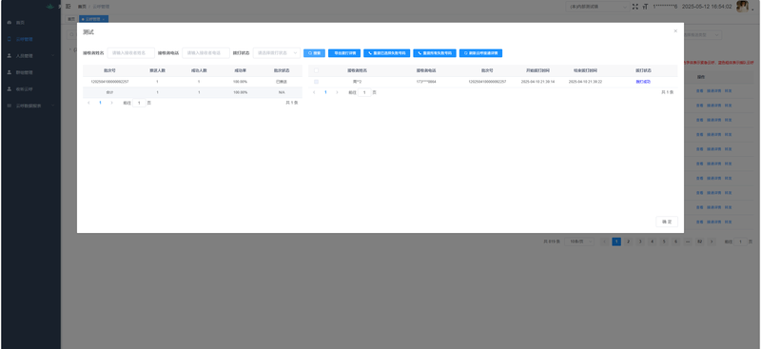Image resolution: width=761 pixels, height=349 pixels.
Task: Expand the 人员管理 sidebar menu
Action: tap(31, 56)
